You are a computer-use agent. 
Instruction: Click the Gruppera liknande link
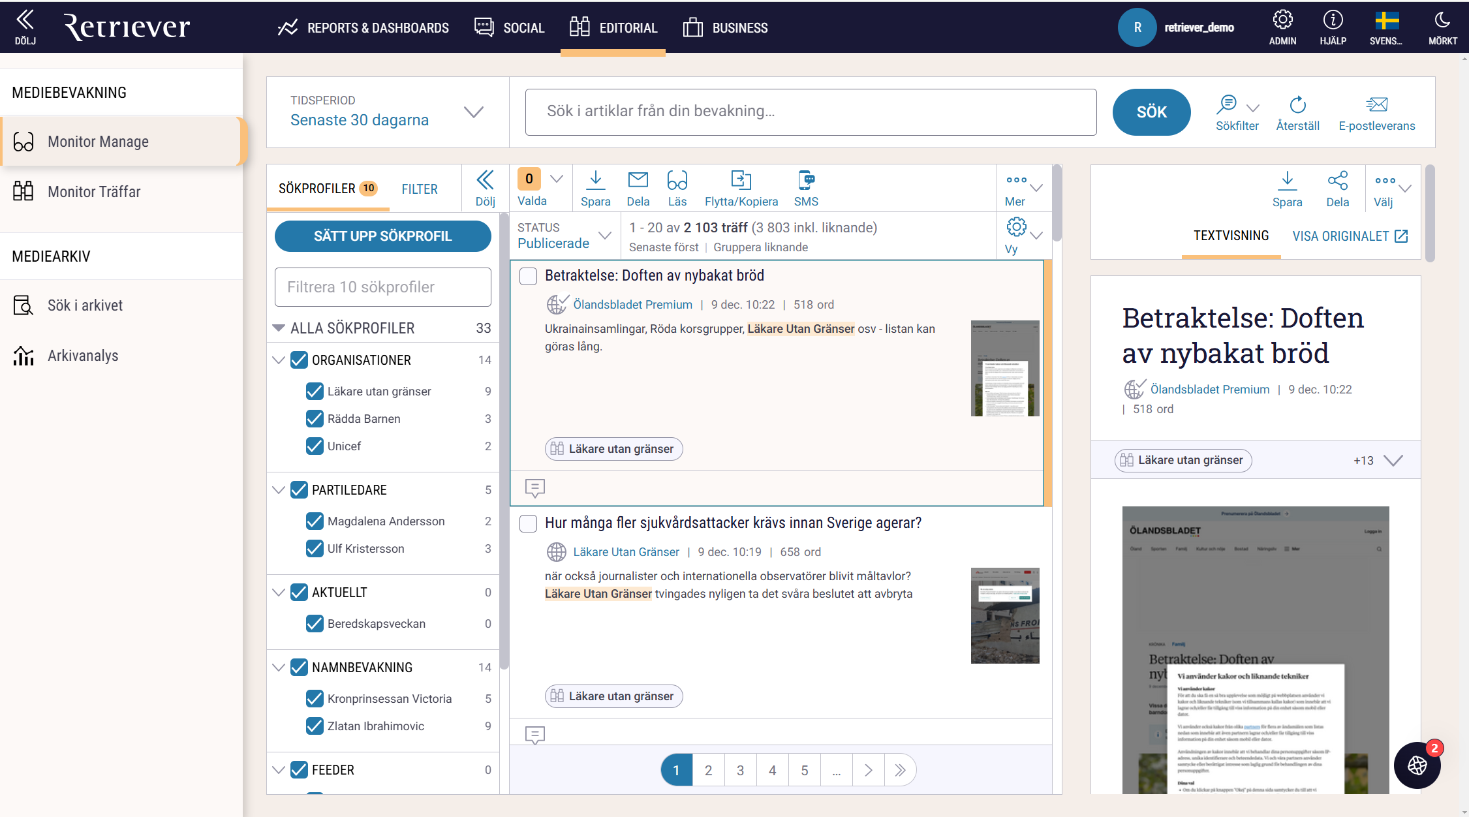(760, 247)
